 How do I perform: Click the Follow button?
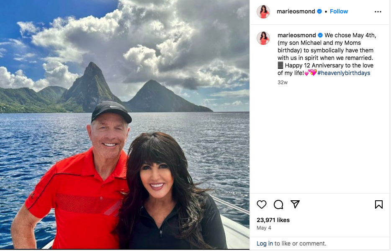pyautogui.click(x=339, y=11)
